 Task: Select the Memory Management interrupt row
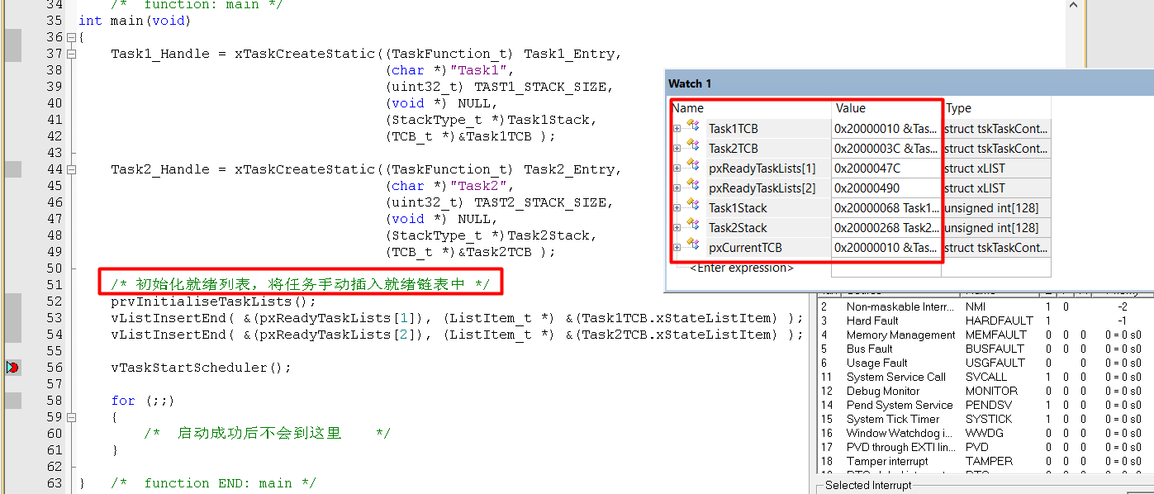click(983, 335)
